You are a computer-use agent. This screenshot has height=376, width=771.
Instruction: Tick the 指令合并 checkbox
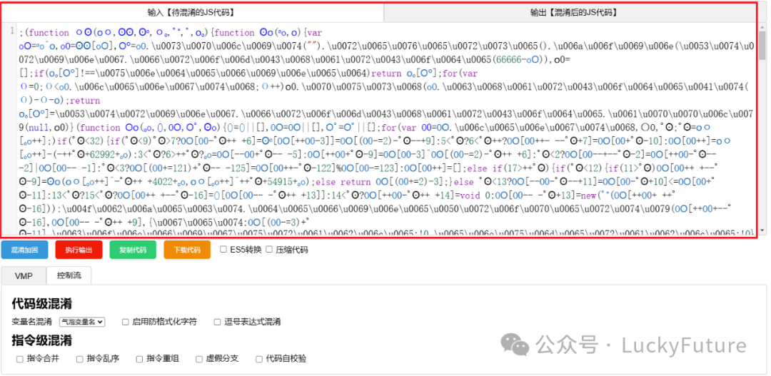click(20, 359)
